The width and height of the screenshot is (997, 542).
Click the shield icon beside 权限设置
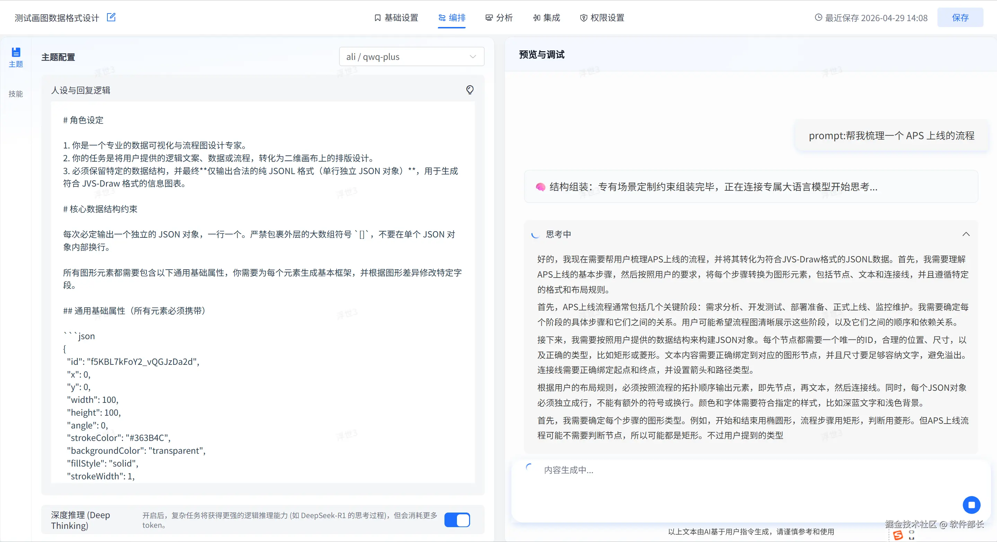tap(583, 18)
